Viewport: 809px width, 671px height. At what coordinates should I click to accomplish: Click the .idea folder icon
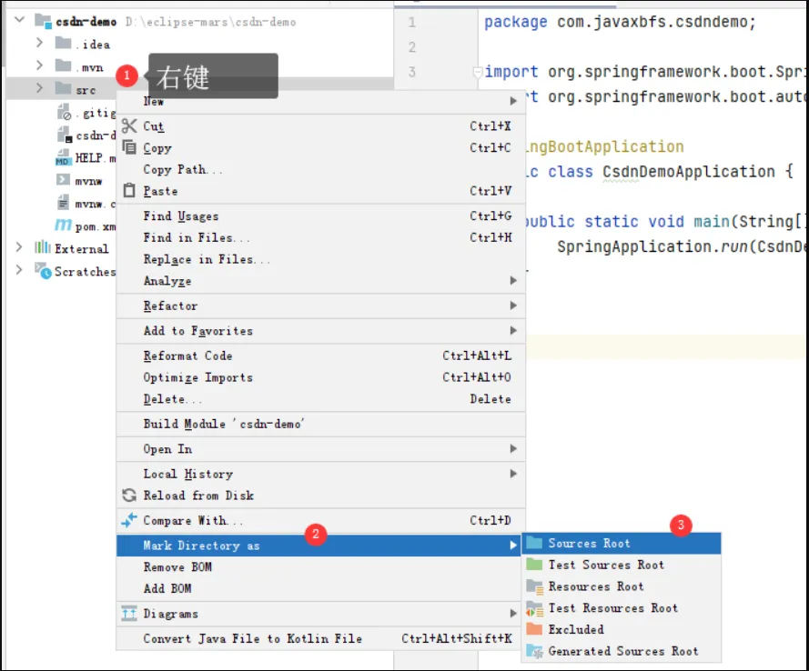[63, 44]
